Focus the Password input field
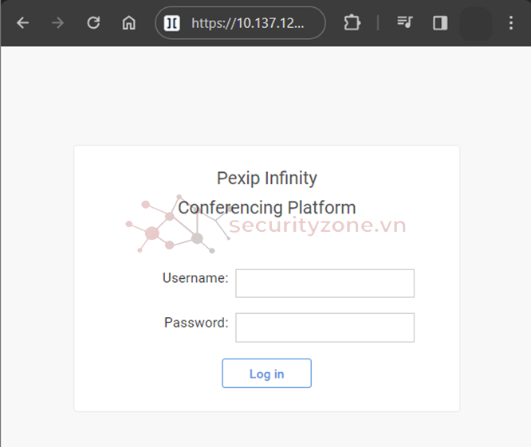Screen dimensions: 531x447 (x=324, y=327)
